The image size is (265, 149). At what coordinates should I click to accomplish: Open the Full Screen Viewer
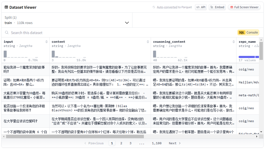click(x=244, y=7)
